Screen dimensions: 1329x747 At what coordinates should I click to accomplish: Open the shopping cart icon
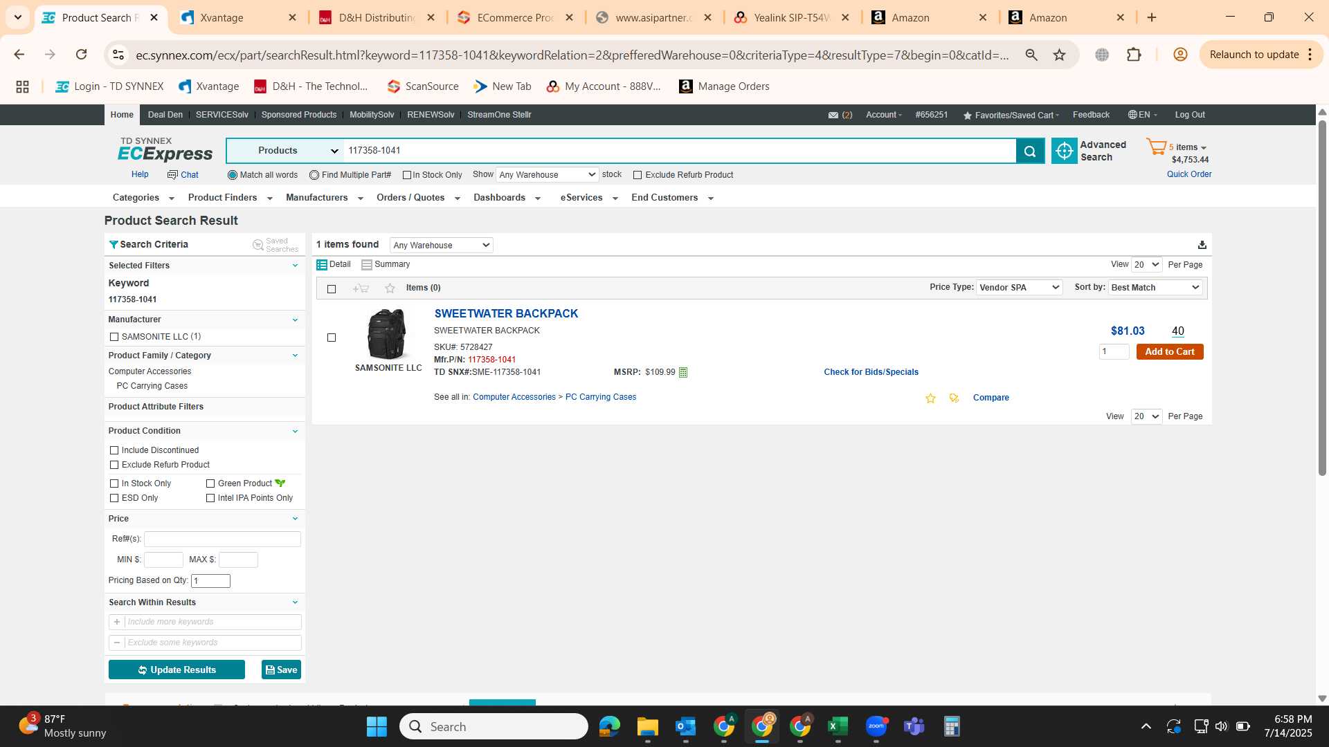pyautogui.click(x=1156, y=147)
